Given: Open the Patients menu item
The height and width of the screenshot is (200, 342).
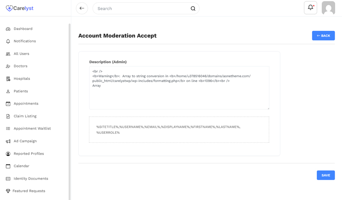Looking at the screenshot, I should 21,91.
